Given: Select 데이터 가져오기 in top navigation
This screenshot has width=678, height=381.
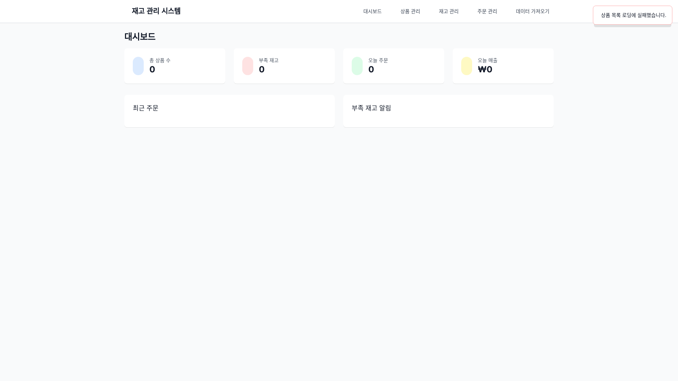Looking at the screenshot, I should [x=533, y=11].
